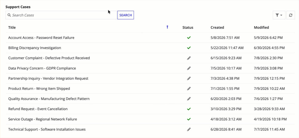Click the pencil icon for Quality Assurance case
The height and width of the screenshot is (138, 299).
point(189,99)
